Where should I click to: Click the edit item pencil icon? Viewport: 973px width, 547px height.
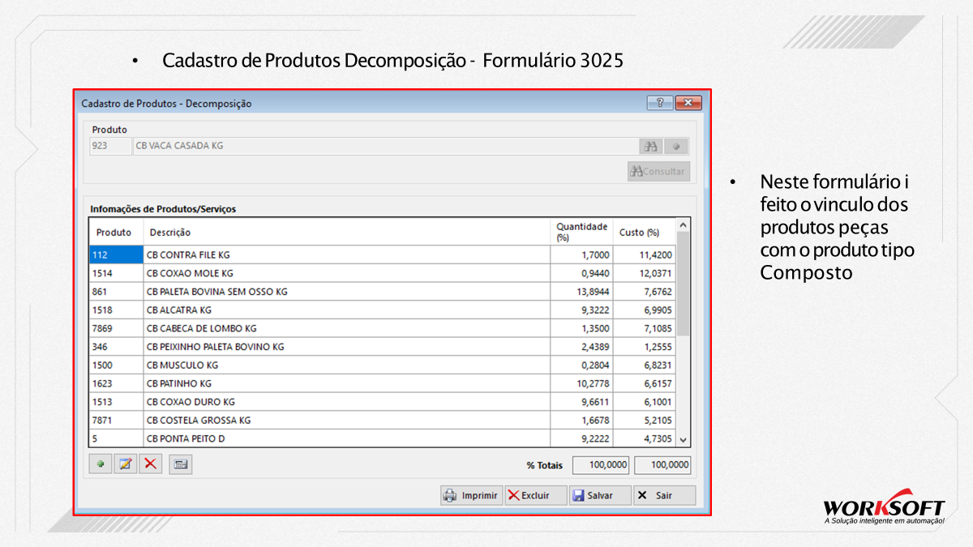(x=125, y=464)
